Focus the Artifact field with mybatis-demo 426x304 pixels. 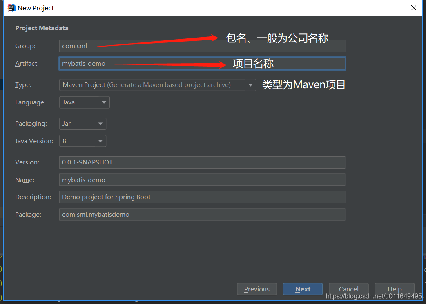[x=202, y=64]
